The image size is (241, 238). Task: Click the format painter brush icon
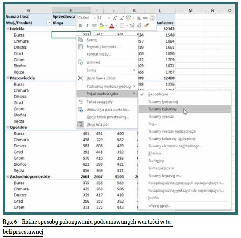click(x=146, y=25)
